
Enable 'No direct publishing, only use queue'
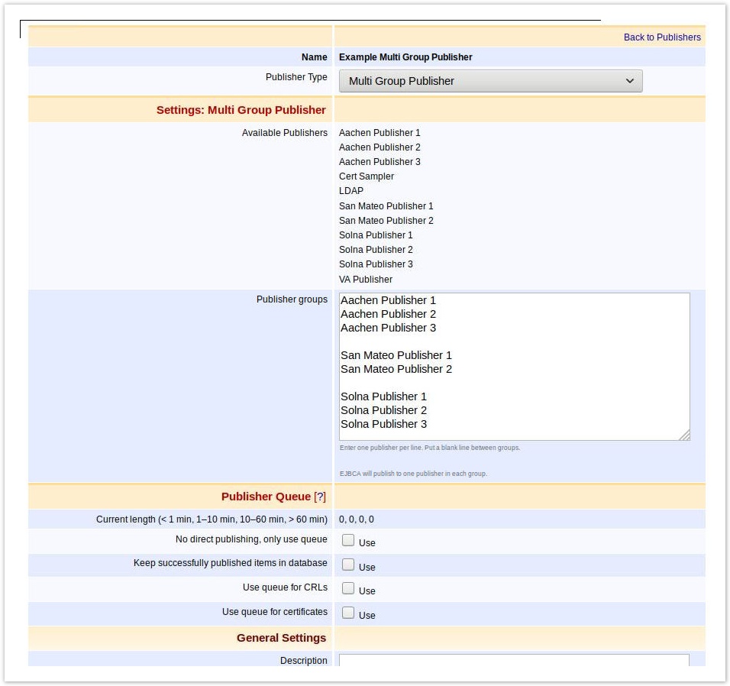click(348, 539)
